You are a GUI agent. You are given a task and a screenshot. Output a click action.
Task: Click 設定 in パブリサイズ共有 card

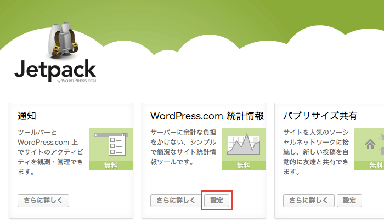(x=349, y=201)
